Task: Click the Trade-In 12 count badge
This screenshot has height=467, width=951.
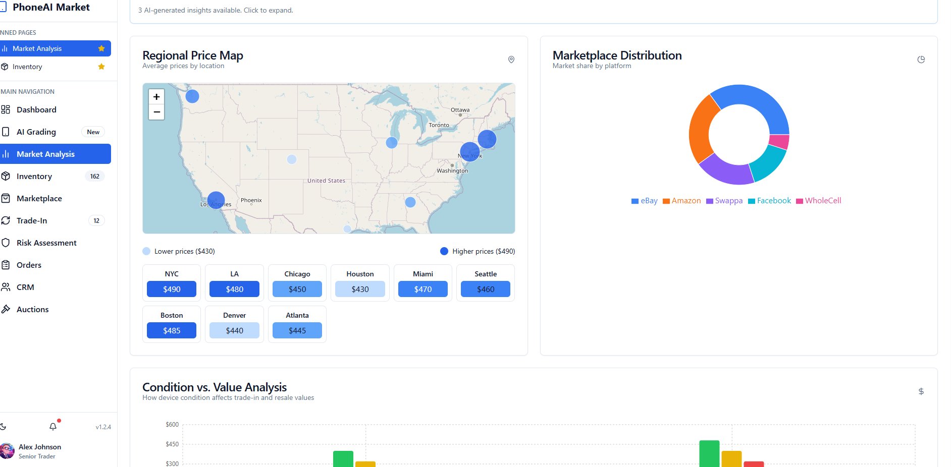Action: (x=96, y=220)
